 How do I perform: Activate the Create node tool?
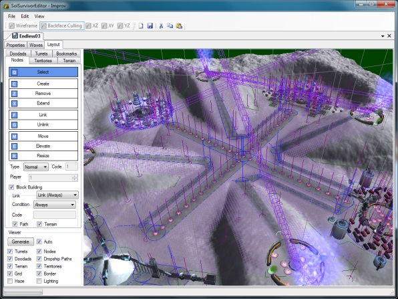[x=43, y=84]
